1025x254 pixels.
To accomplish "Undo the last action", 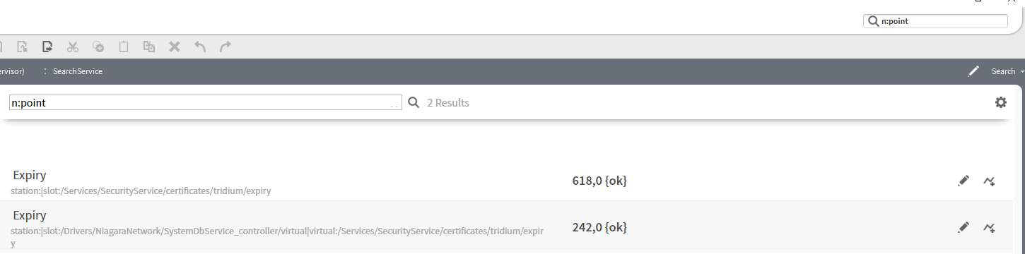I will click(200, 47).
